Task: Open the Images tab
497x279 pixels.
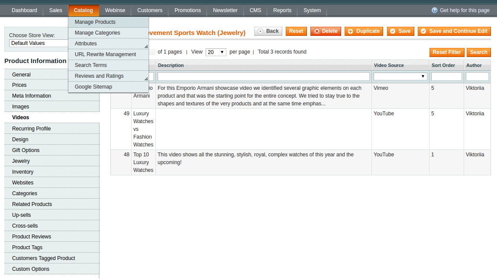Action: point(52,107)
